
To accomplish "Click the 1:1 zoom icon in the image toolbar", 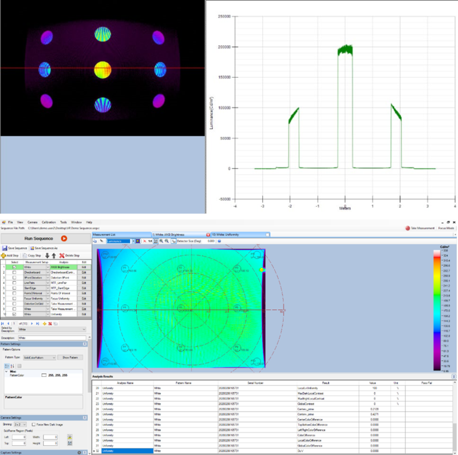I will pyautogui.click(x=150, y=241).
